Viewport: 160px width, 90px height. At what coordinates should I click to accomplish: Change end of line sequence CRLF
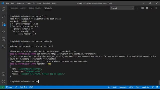pyautogui.click(x=137, y=87)
